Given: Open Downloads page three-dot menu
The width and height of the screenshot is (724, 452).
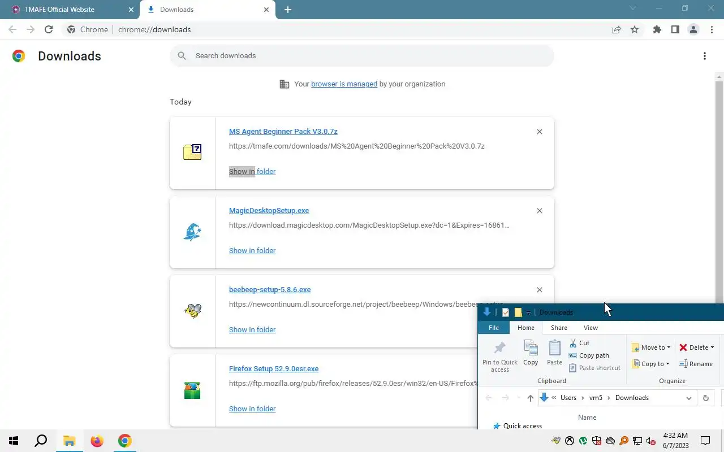Looking at the screenshot, I should click(x=704, y=56).
